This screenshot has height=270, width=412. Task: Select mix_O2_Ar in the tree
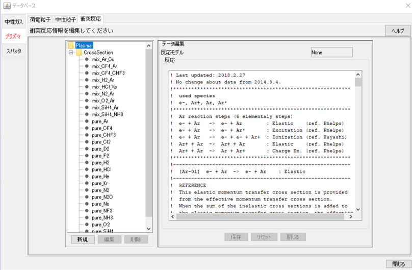coord(104,101)
